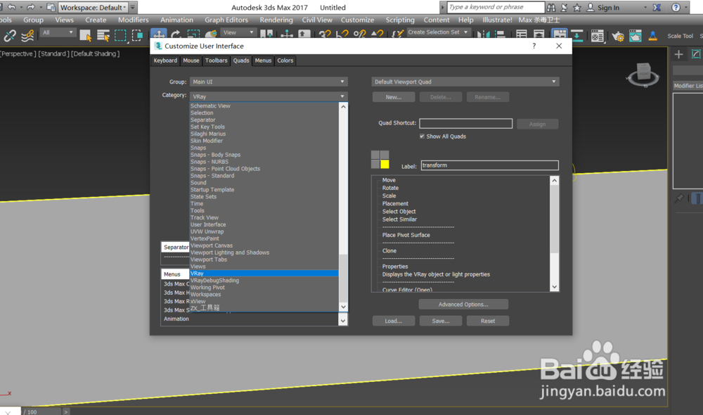
Task: Click the Label field containing transform
Action: coord(489,165)
